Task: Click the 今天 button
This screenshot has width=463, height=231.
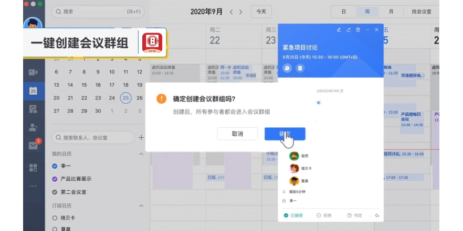Action: (x=261, y=12)
